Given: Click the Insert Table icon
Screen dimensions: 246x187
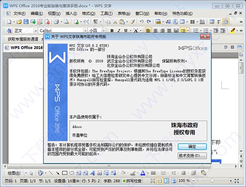Looking at the screenshot, I should pos(182,22).
